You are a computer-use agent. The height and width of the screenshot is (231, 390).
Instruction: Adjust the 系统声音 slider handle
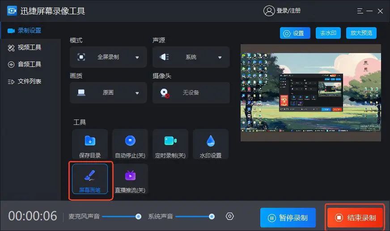click(x=212, y=217)
